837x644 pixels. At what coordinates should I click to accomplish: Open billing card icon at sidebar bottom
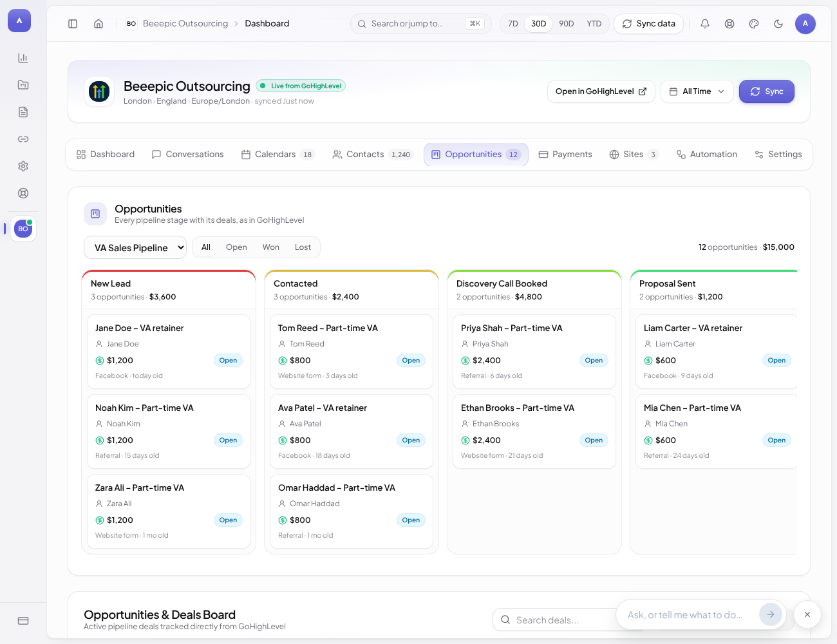coord(23,621)
